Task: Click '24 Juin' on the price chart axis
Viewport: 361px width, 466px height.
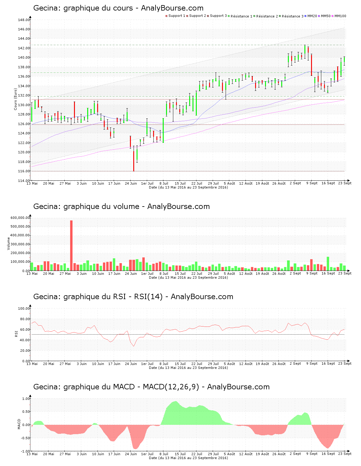Action: pyautogui.click(x=131, y=183)
